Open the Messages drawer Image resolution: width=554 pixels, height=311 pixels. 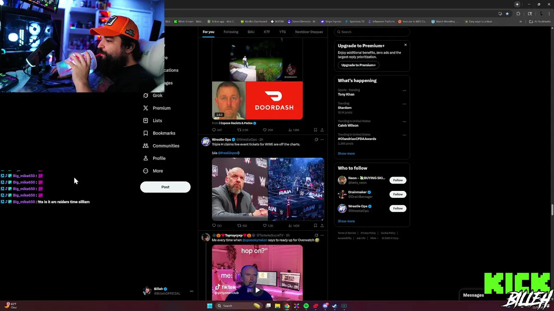point(473,295)
